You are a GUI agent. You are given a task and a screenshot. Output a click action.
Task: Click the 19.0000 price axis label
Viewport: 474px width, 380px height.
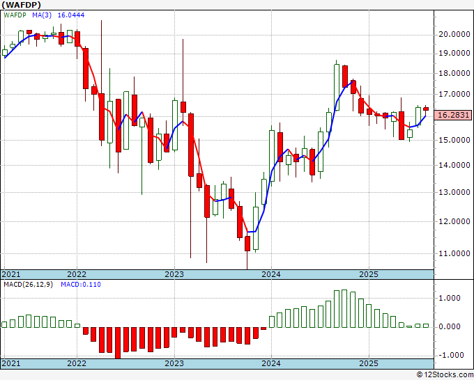pyautogui.click(x=454, y=53)
